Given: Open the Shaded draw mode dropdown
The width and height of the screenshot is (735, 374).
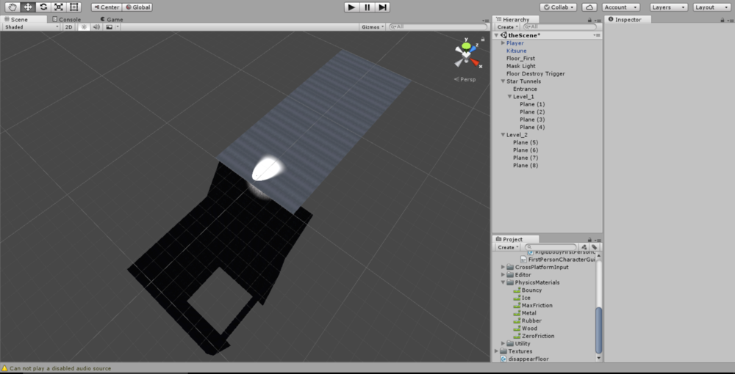Looking at the screenshot, I should click(x=31, y=27).
